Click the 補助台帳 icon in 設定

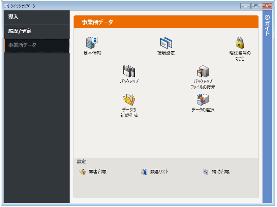205,172
